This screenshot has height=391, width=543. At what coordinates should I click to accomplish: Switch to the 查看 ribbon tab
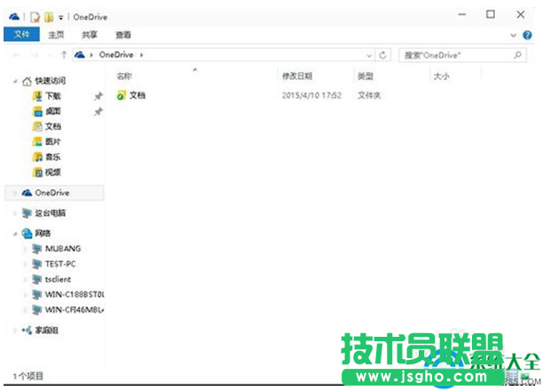tap(123, 35)
